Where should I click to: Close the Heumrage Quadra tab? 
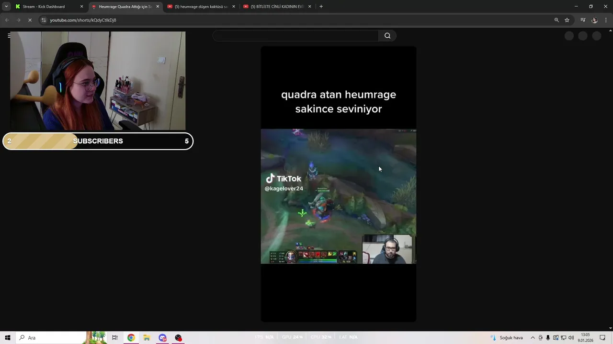click(158, 7)
